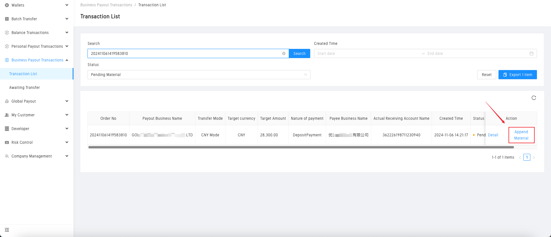The height and width of the screenshot is (237, 551).
Task: Expand the Wallets menu chevron
Action: click(67, 5)
